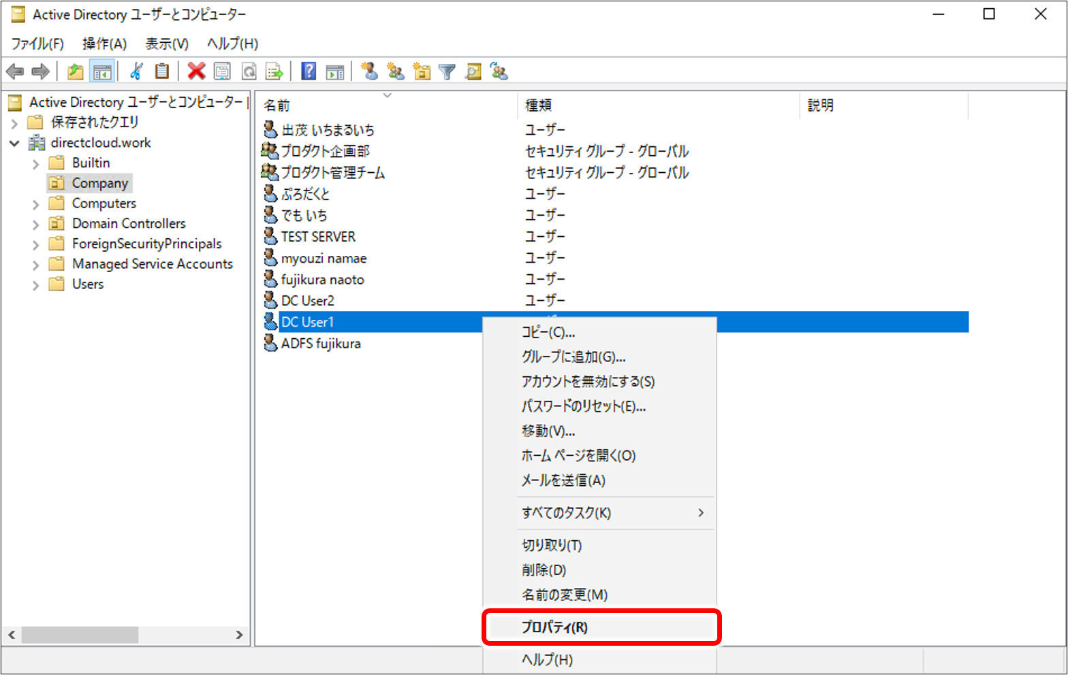Sort list by 種類 column header
1068x675 pixels.
(x=538, y=105)
